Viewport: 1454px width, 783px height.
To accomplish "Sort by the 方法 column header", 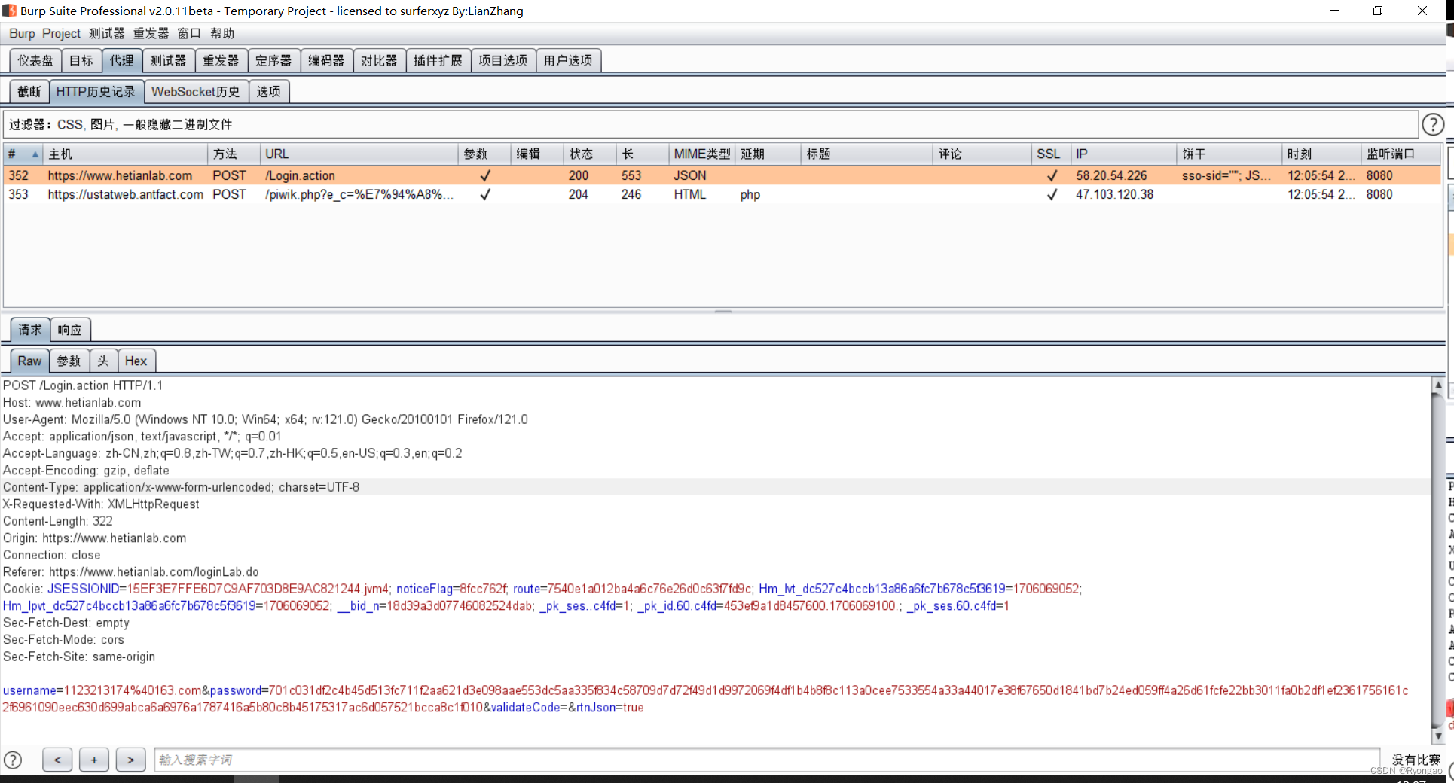I will point(234,154).
